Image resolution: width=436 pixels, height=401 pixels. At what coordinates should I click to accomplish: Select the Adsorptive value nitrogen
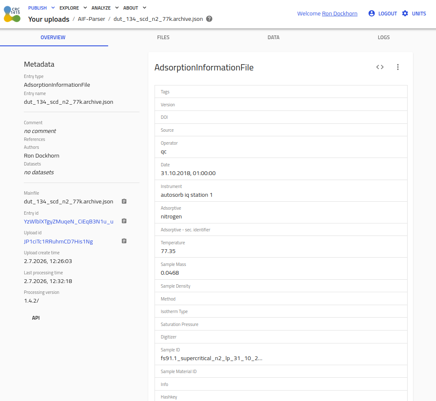(x=171, y=216)
